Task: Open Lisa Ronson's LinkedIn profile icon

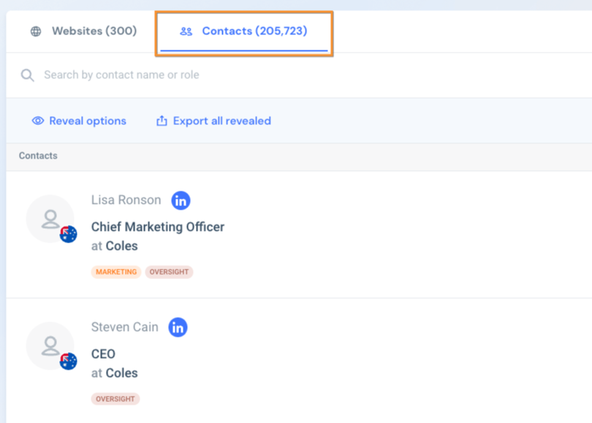Action: (181, 200)
